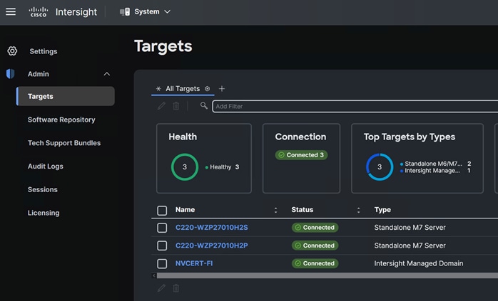The image size is (498, 301).
Task: Click the All Targets tab settings gear
Action: pos(207,89)
